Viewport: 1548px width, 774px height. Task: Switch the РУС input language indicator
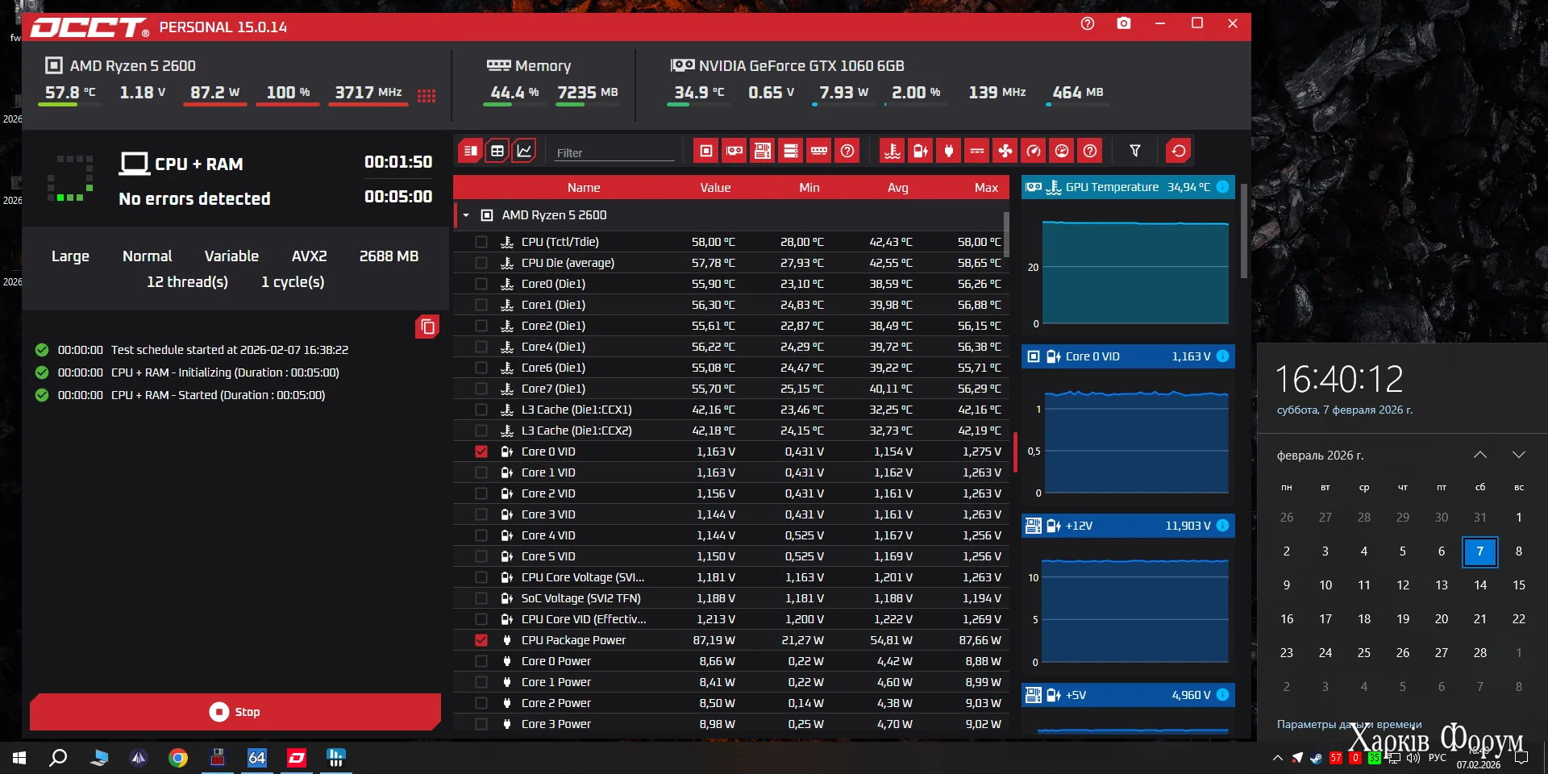pos(1437,758)
